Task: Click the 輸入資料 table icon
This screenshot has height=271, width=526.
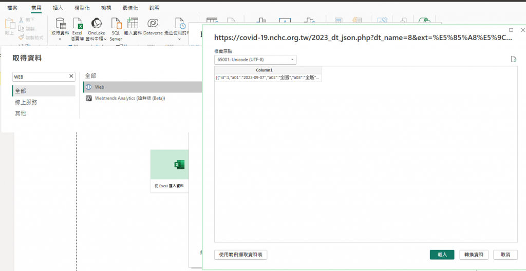Action: coord(133,24)
